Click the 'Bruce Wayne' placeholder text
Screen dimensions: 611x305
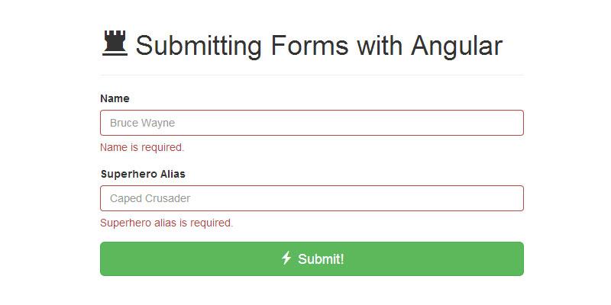click(x=143, y=123)
